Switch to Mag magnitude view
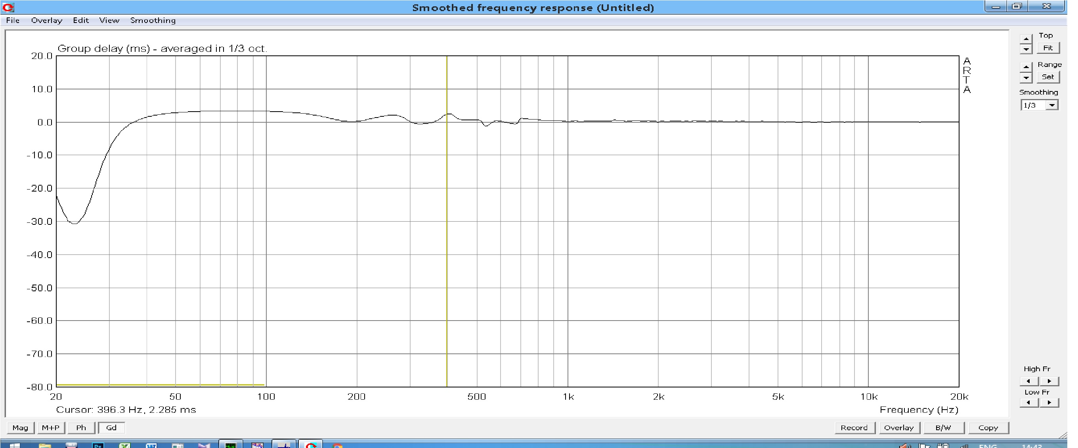Viewport: 1078px width, 448px height. click(x=20, y=427)
